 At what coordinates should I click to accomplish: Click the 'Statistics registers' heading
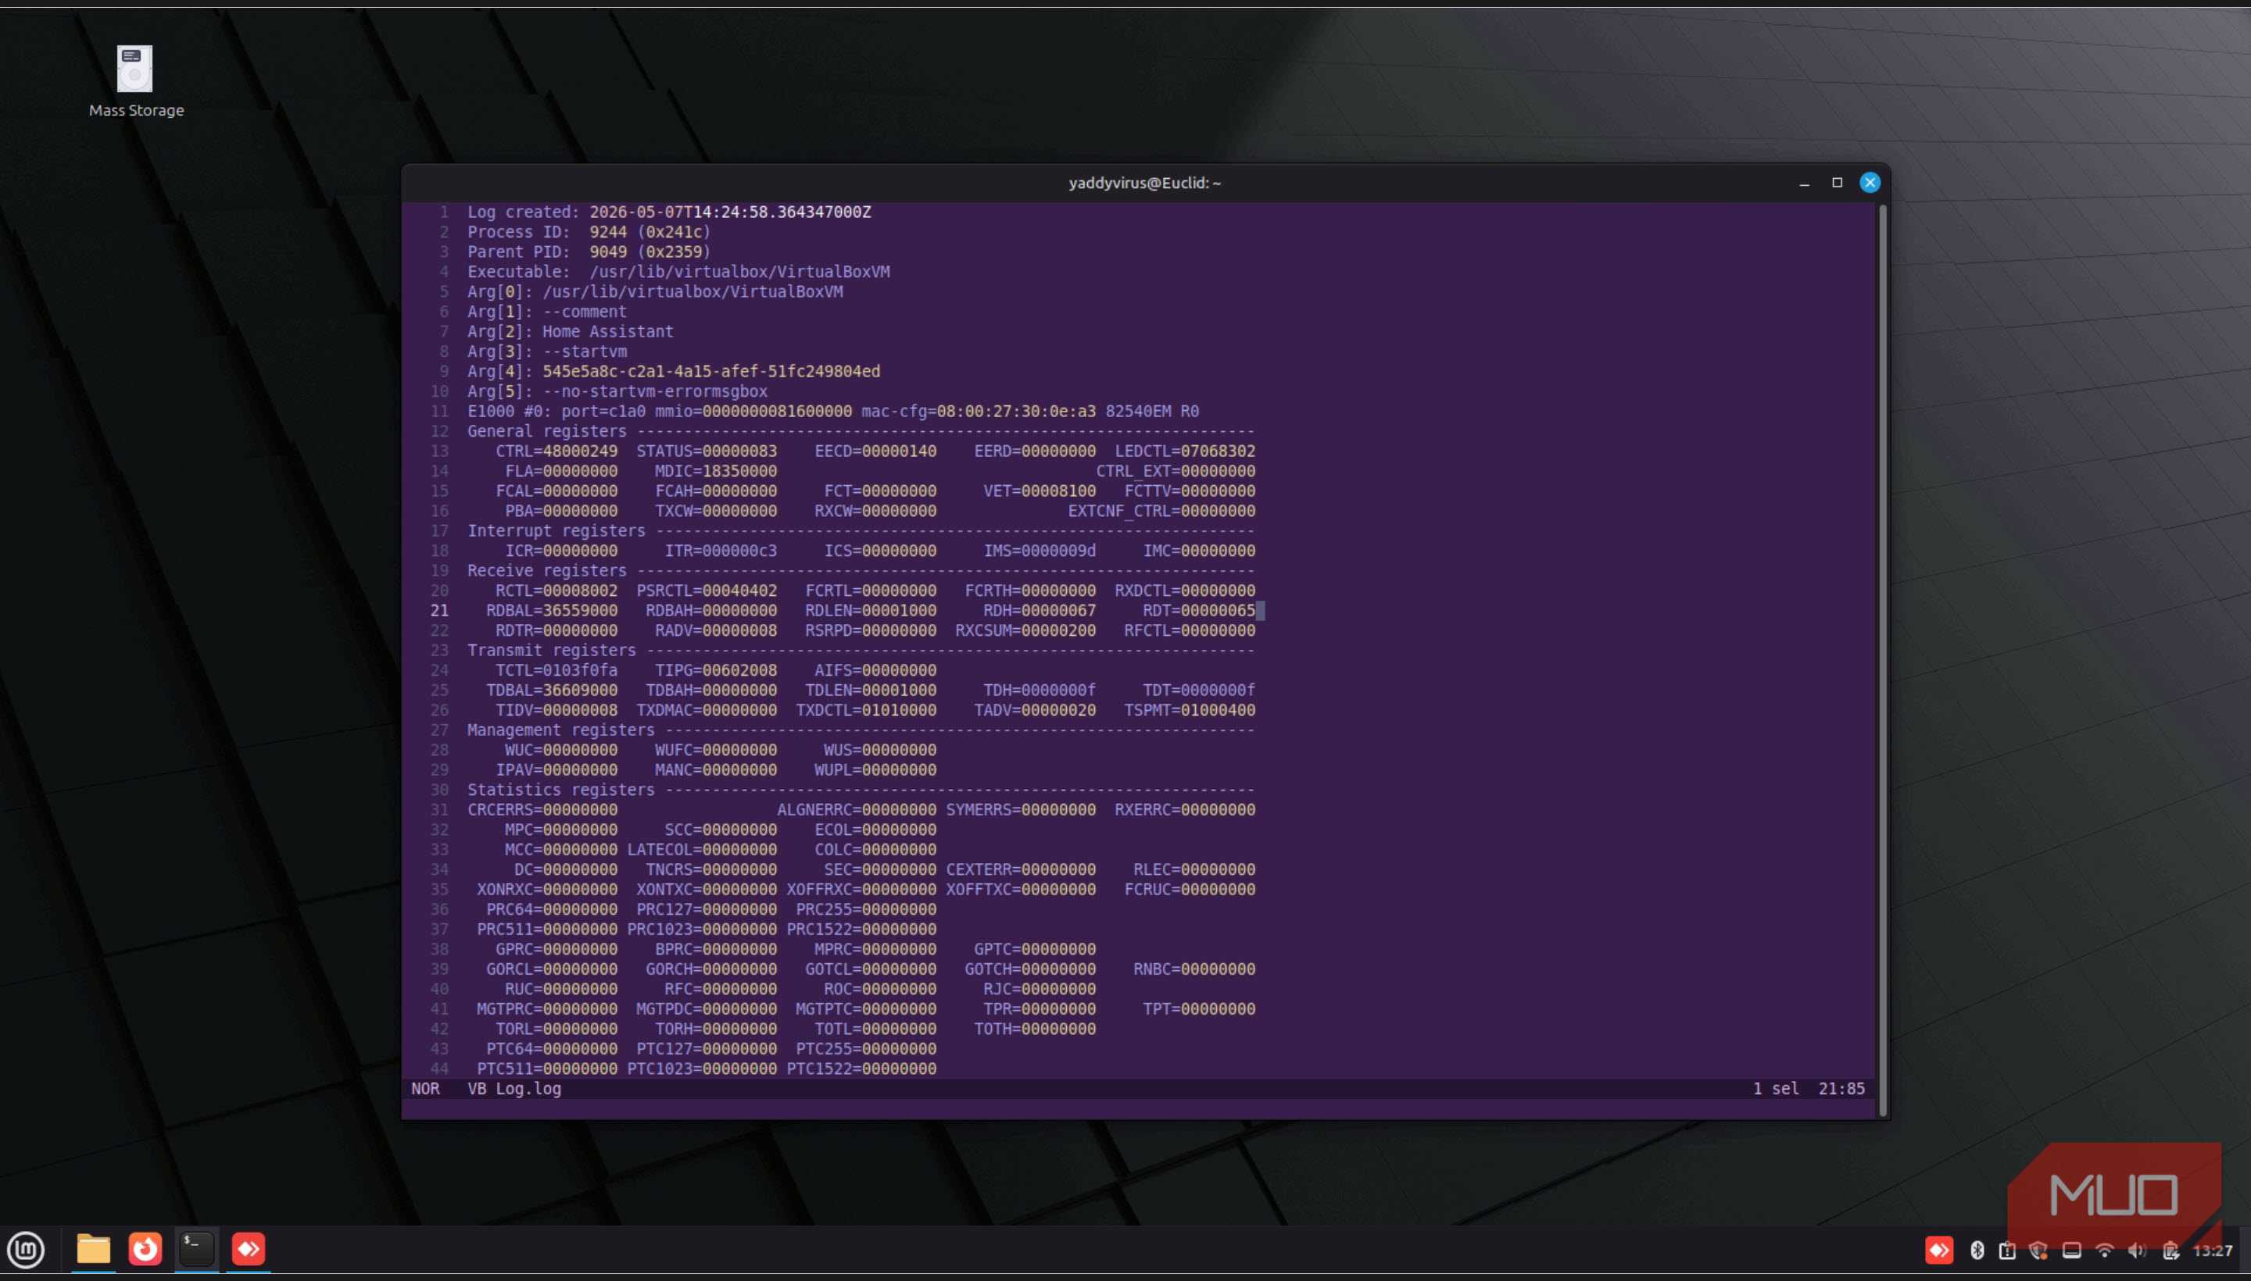(560, 790)
